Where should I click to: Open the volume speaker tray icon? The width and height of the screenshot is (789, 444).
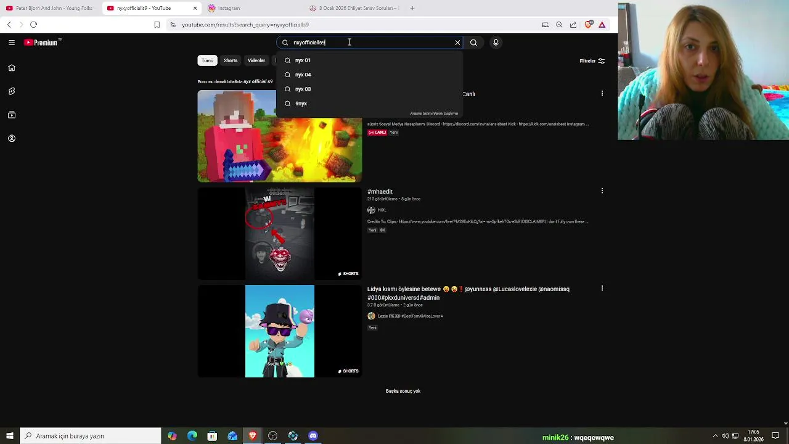pos(725,436)
